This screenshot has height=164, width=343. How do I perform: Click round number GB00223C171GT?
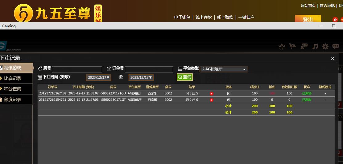pos(113,100)
